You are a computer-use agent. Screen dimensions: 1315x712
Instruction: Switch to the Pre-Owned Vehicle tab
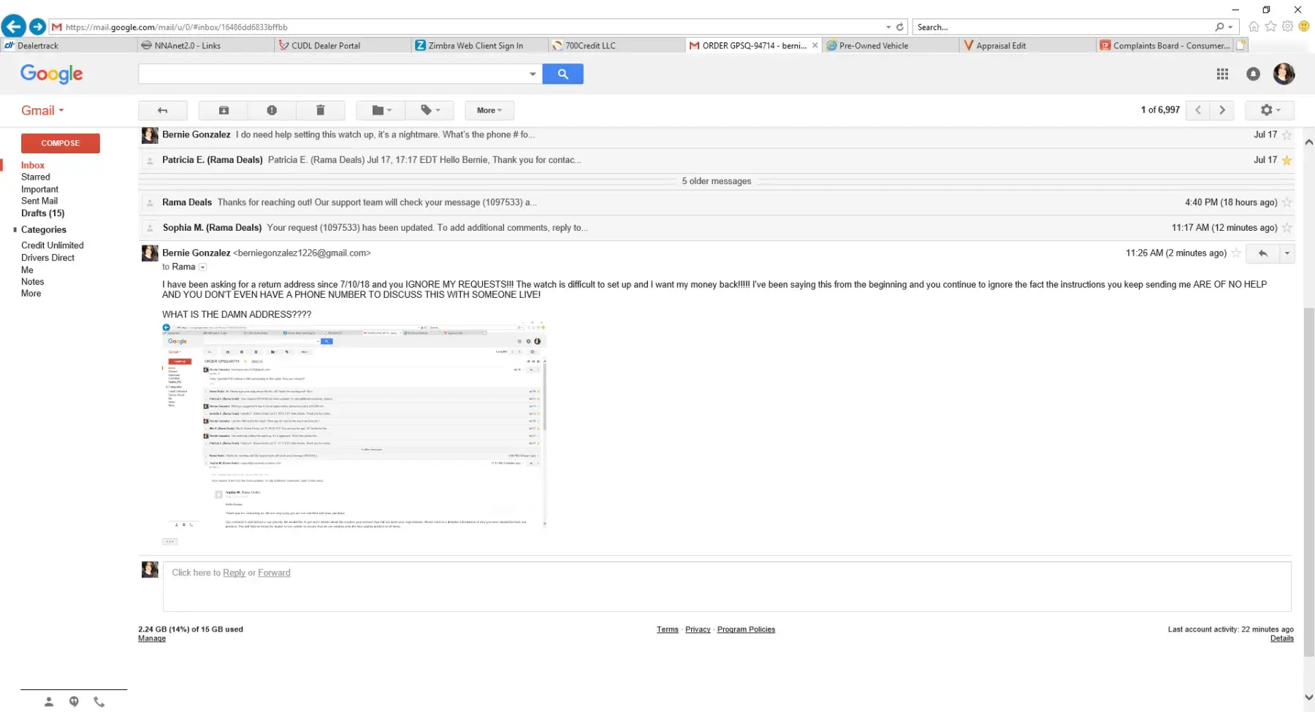(x=891, y=45)
